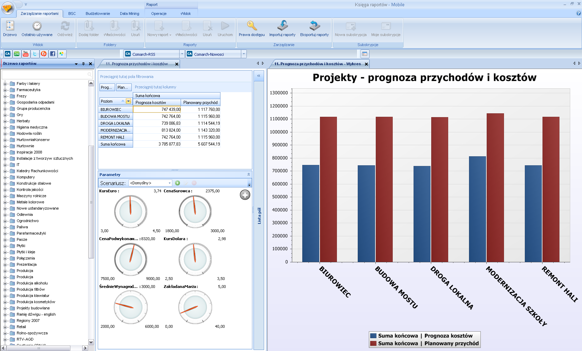This screenshot has height=351, width=582.
Task: Click the ZakładanaMarża gauge dial
Action: (195, 307)
